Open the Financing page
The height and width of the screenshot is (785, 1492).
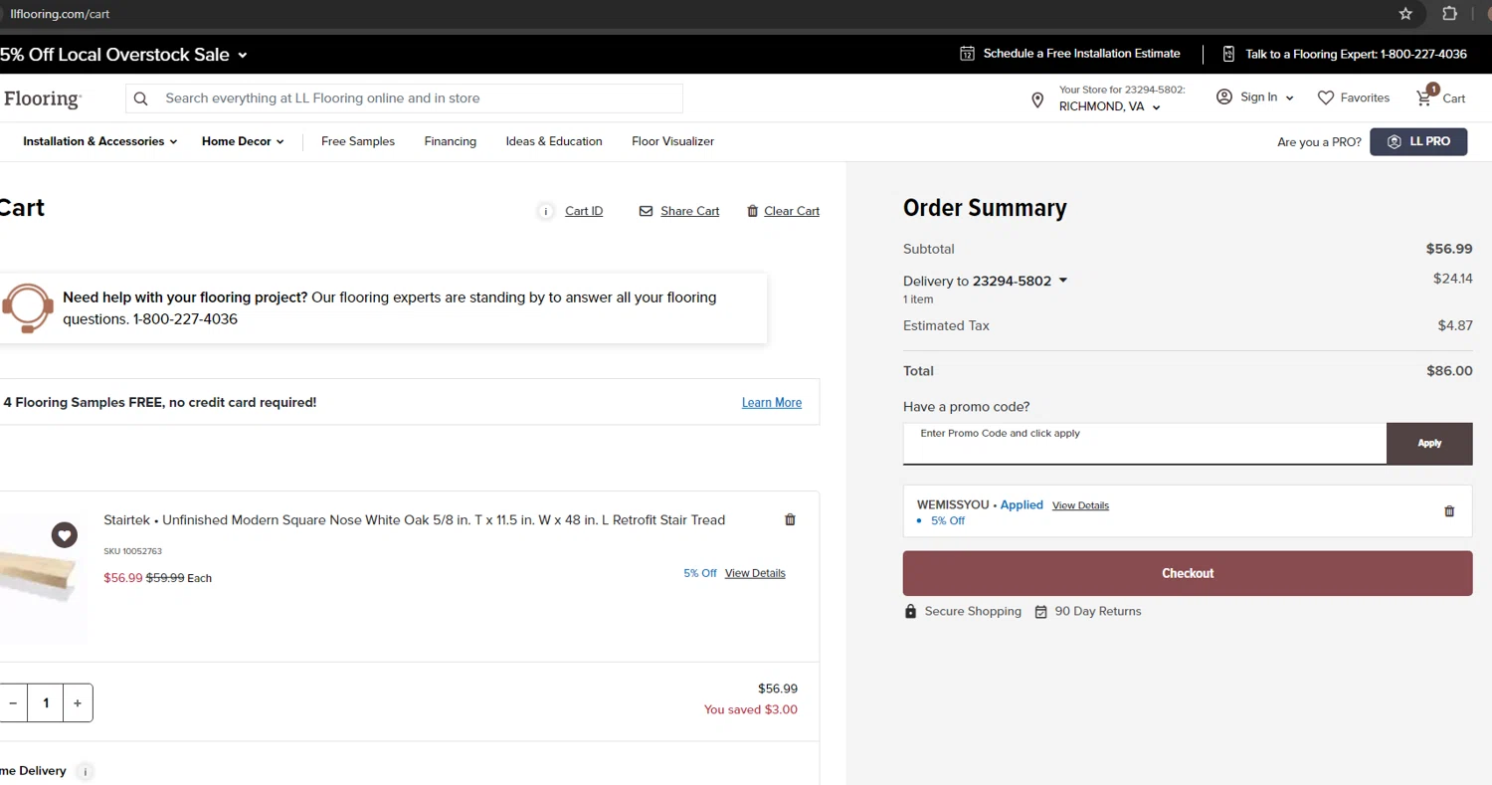[451, 141]
